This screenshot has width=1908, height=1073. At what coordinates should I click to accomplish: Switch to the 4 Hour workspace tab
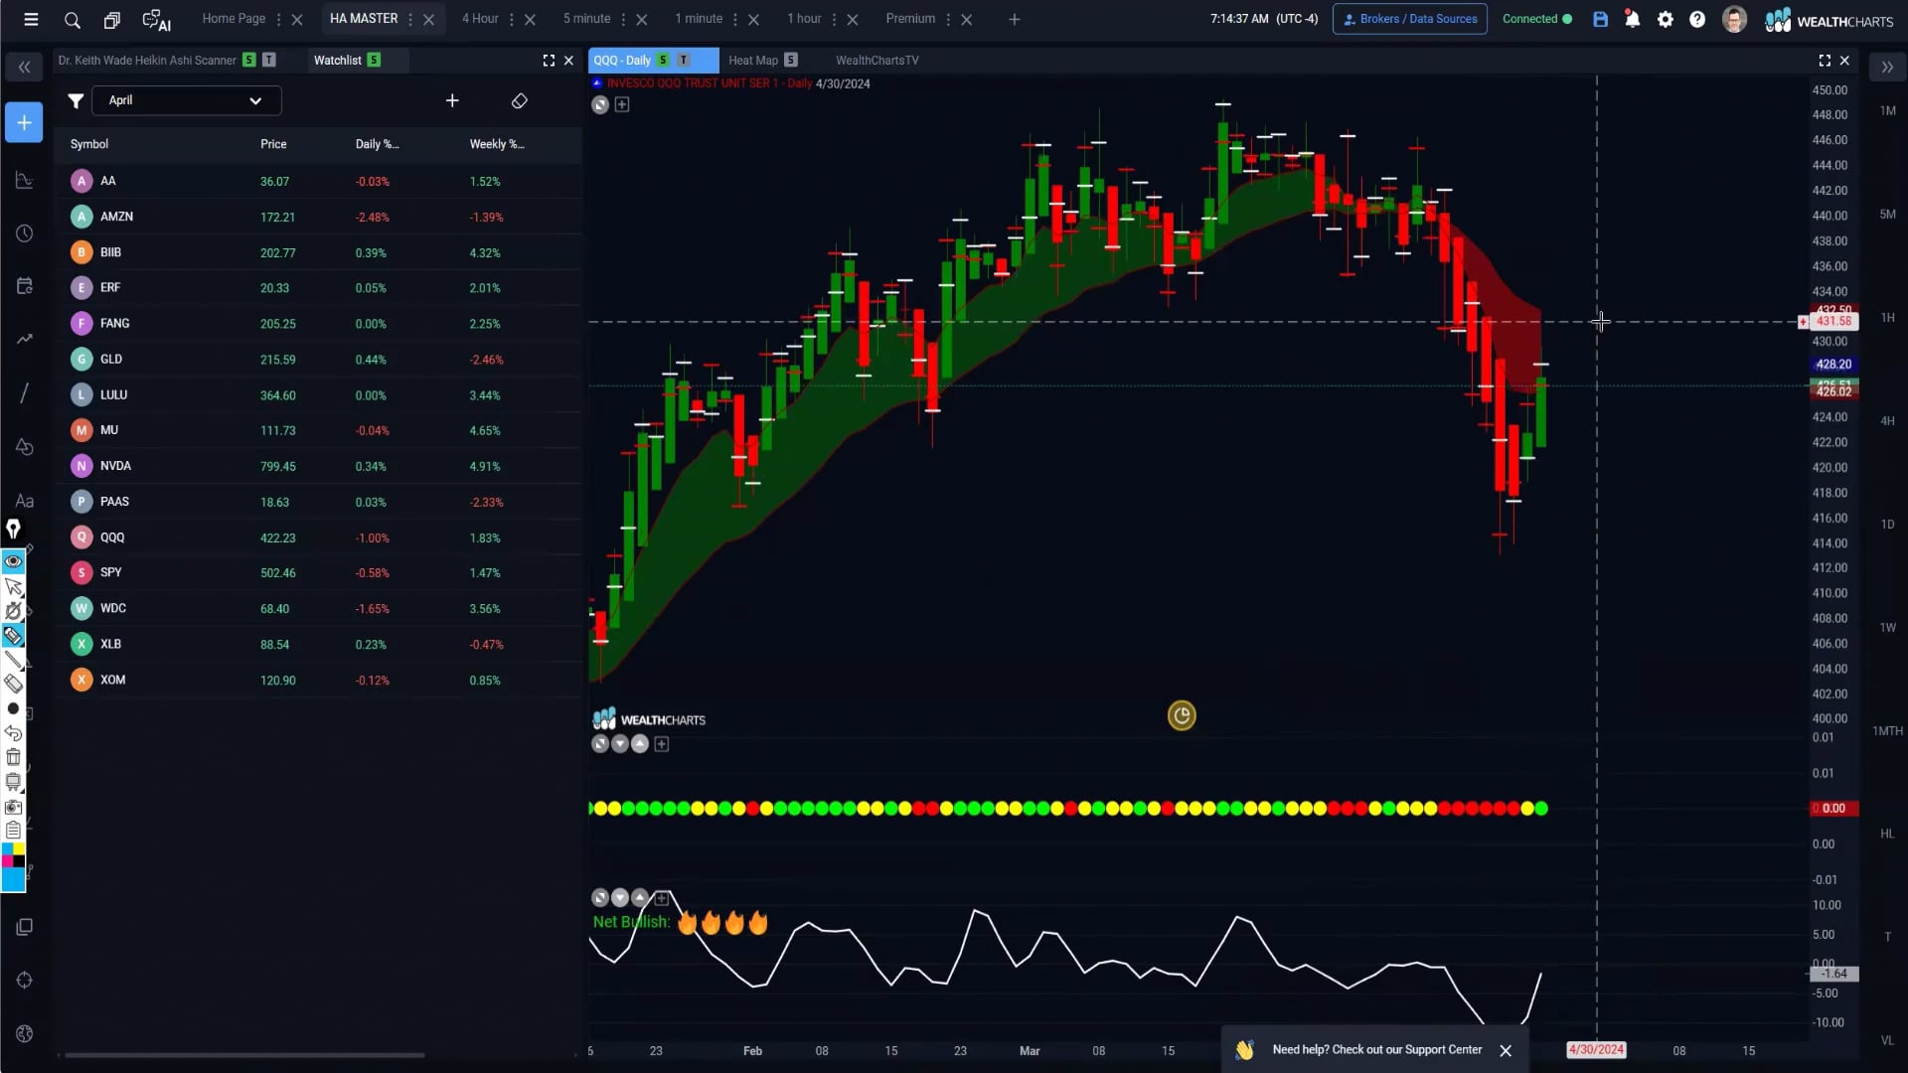pyautogui.click(x=480, y=19)
